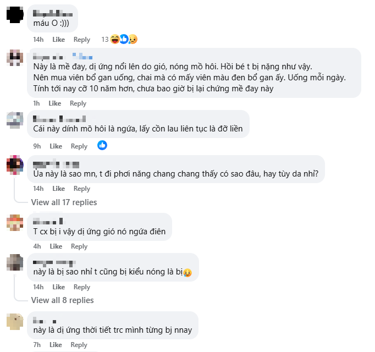The height and width of the screenshot is (352, 375).
Task: Reply to the 'Ủa này là sao mn' comment
Action: tap(82, 189)
